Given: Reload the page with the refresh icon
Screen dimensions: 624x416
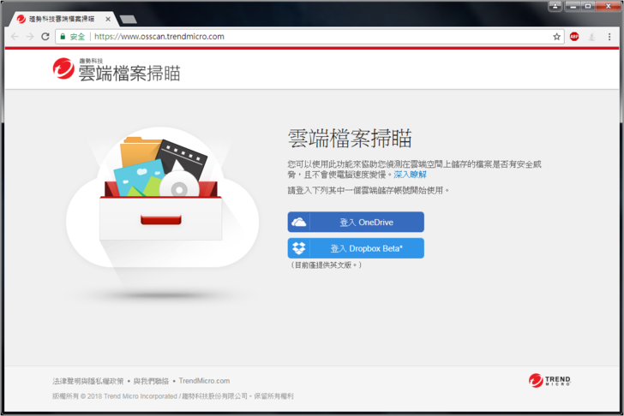Looking at the screenshot, I should [x=45, y=37].
